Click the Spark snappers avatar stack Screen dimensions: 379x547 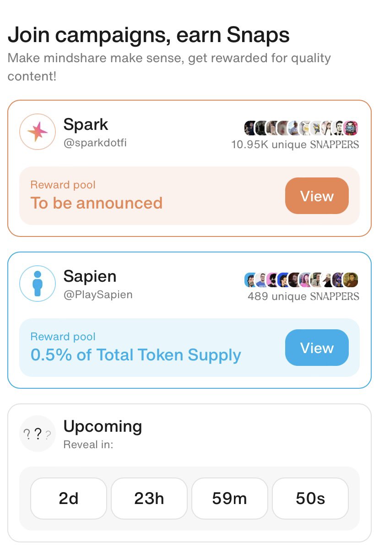(301, 128)
